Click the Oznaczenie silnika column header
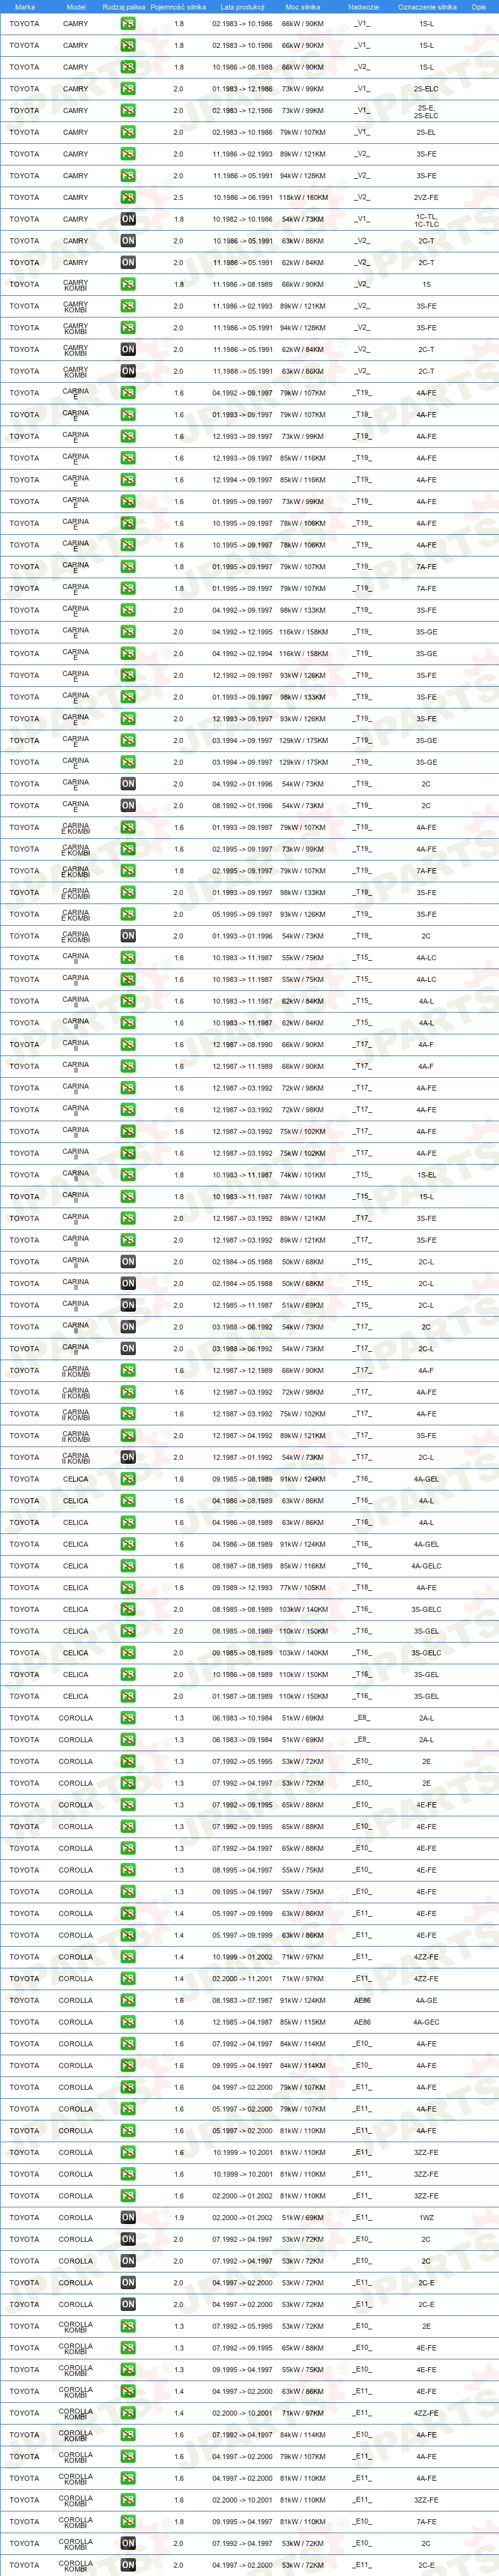 [x=427, y=7]
